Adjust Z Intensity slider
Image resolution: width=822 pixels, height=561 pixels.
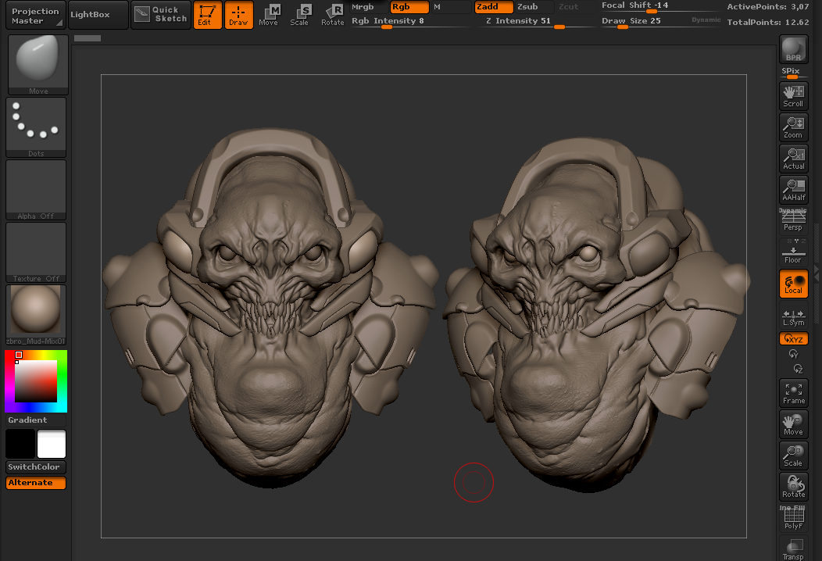pos(534,22)
